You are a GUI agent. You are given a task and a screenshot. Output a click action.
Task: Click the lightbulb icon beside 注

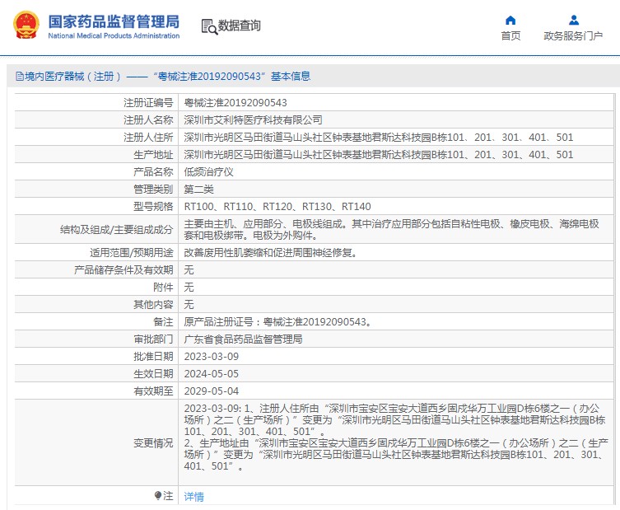[158, 495]
